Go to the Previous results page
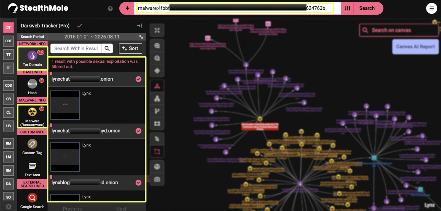 tap(72, 209)
